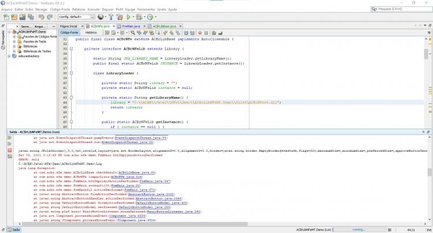
Task: Click the globe browser icon in toolbar
Action: [100, 17]
